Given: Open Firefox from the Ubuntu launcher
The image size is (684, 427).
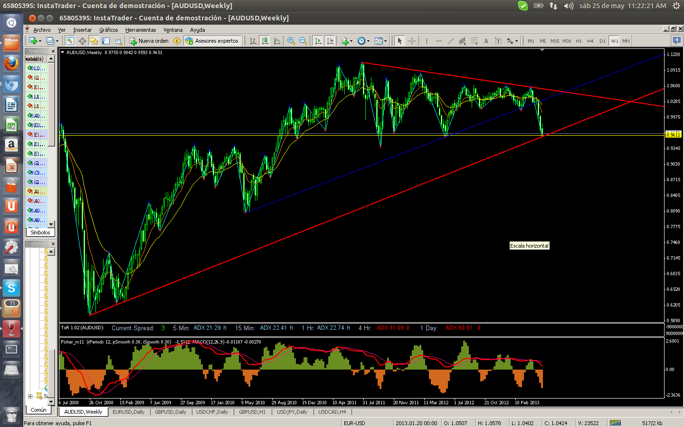Looking at the screenshot, I should (x=11, y=64).
